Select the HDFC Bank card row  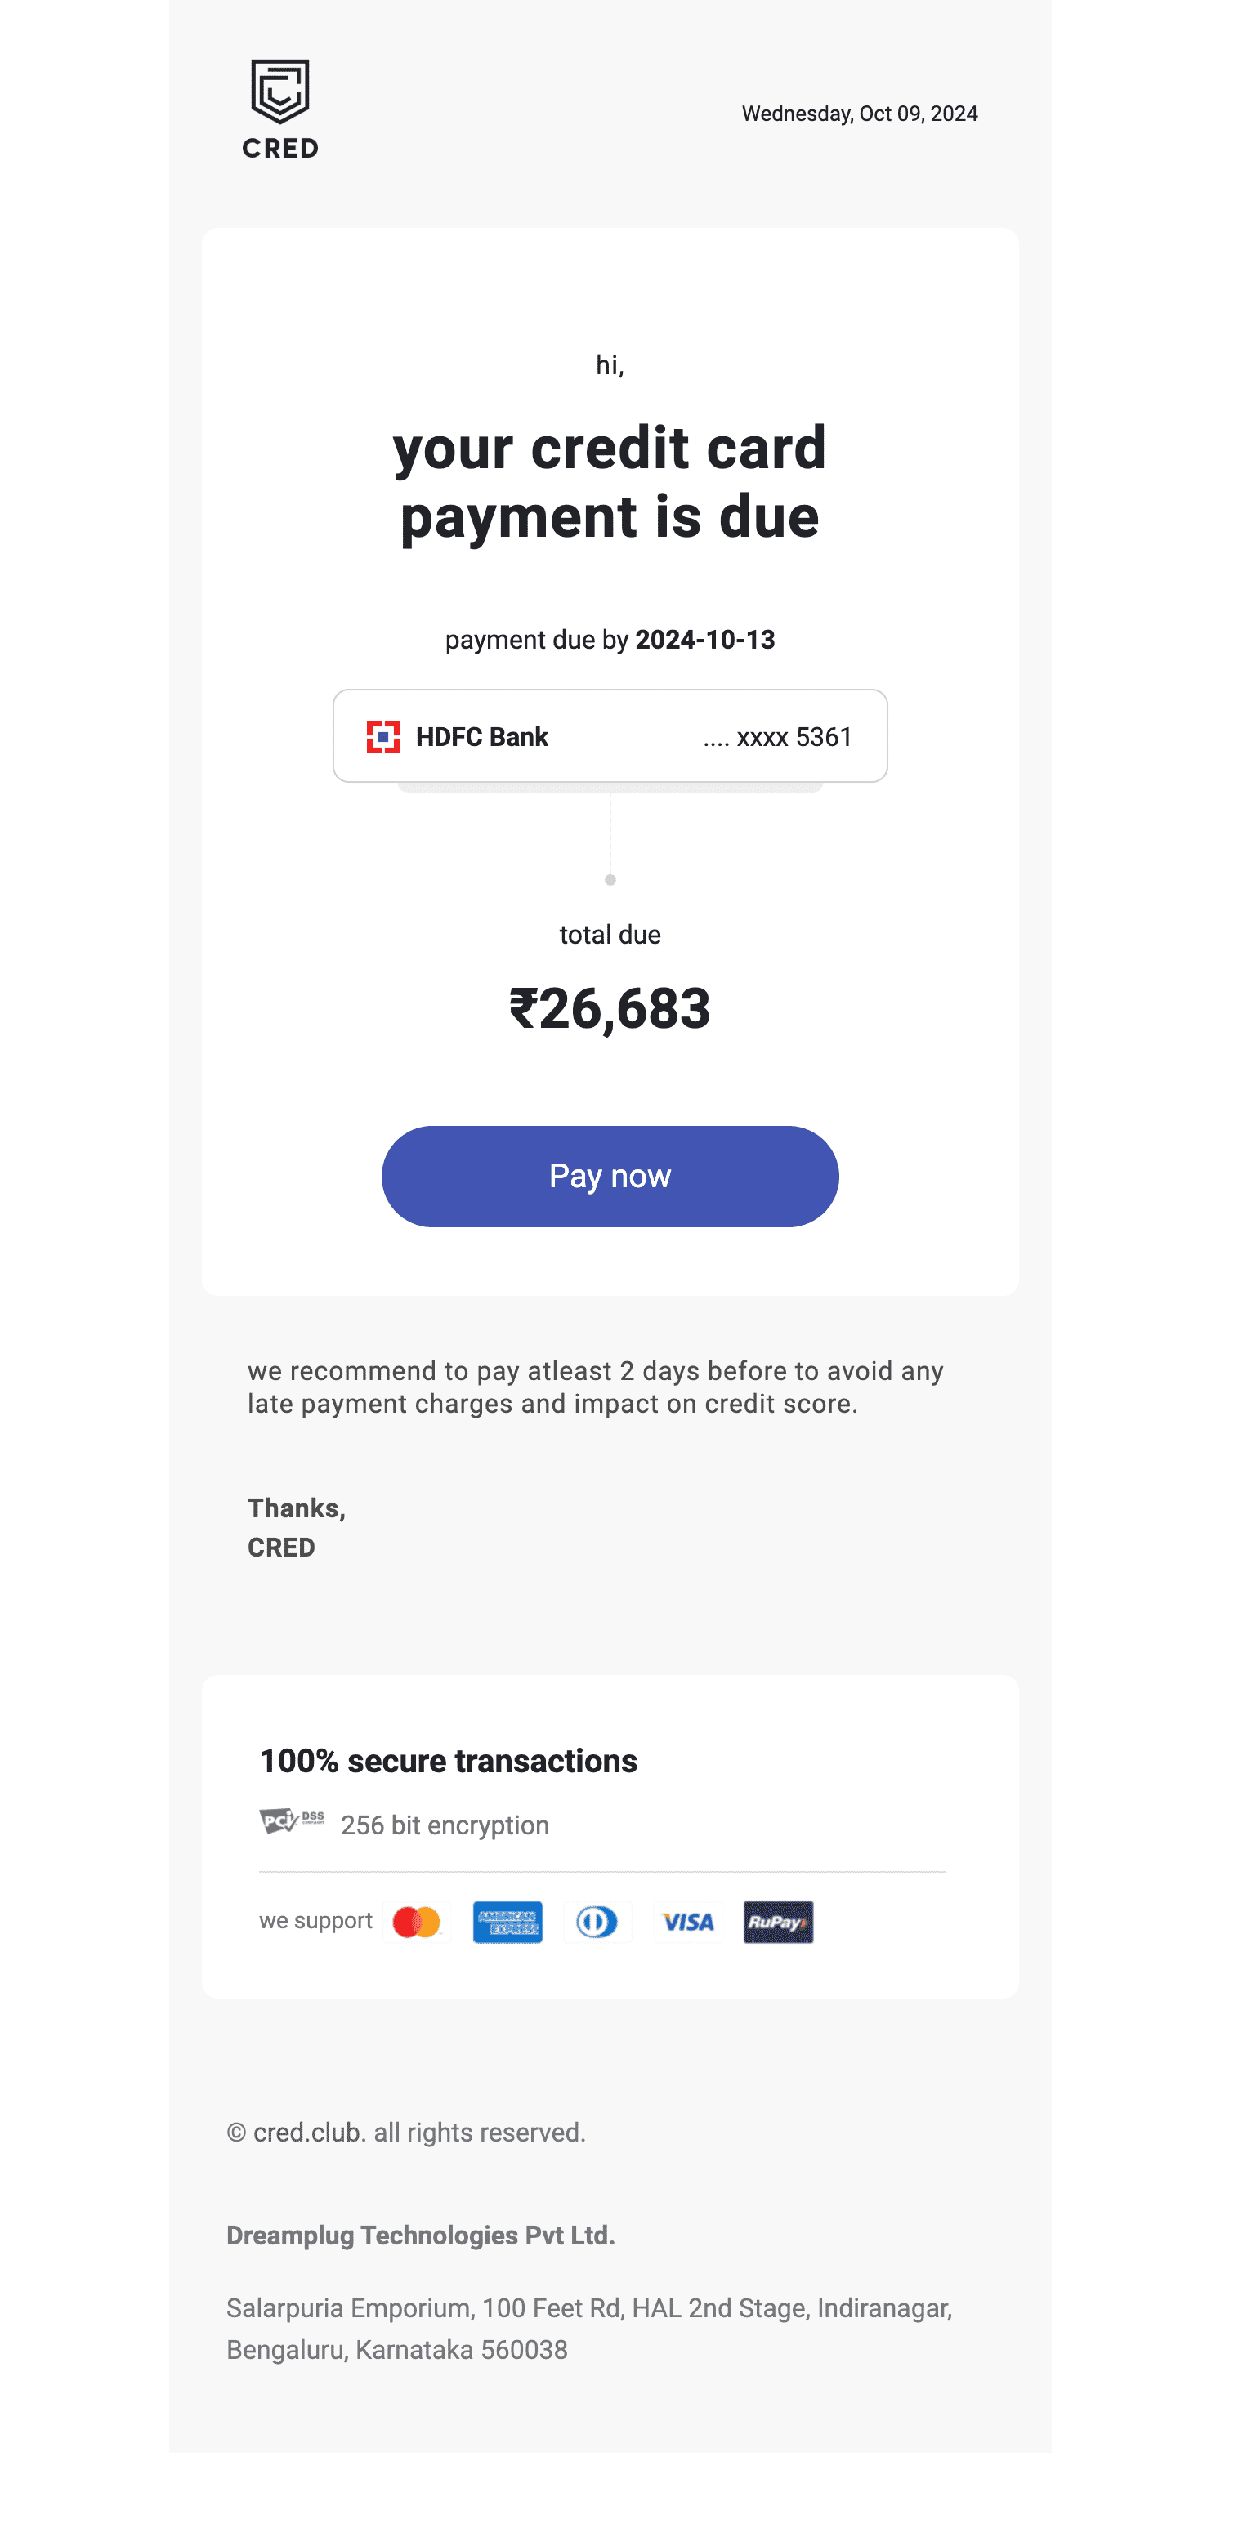(609, 736)
